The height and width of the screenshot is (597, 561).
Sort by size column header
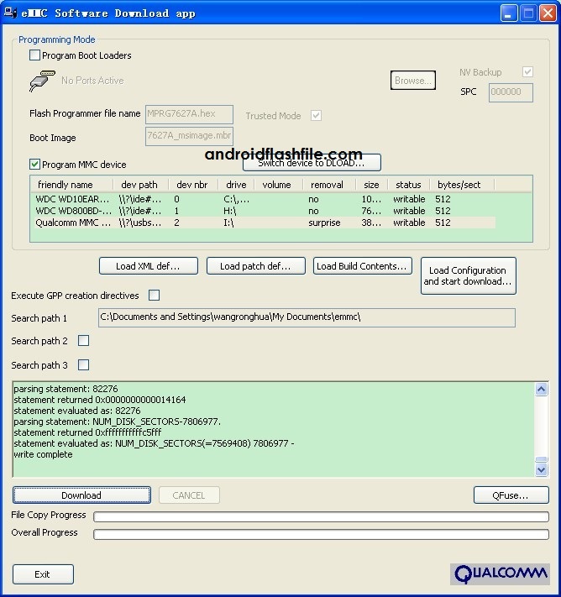coord(372,185)
